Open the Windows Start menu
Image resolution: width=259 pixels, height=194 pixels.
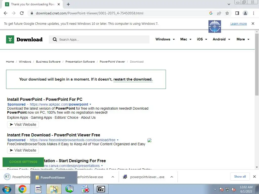tap(7, 189)
